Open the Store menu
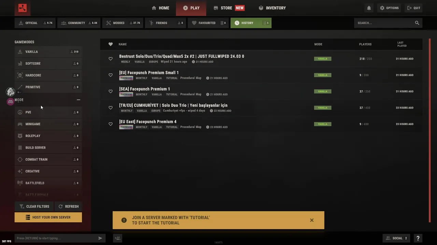Image resolution: width=437 pixels, height=245 pixels. click(x=229, y=8)
